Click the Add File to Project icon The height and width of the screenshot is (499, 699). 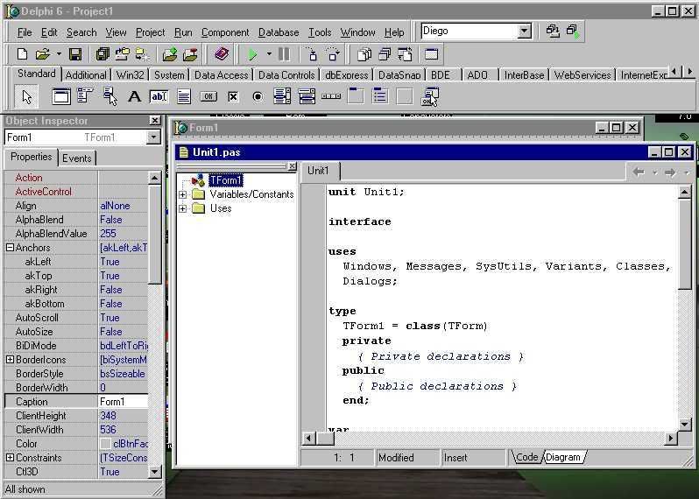tap(169, 54)
